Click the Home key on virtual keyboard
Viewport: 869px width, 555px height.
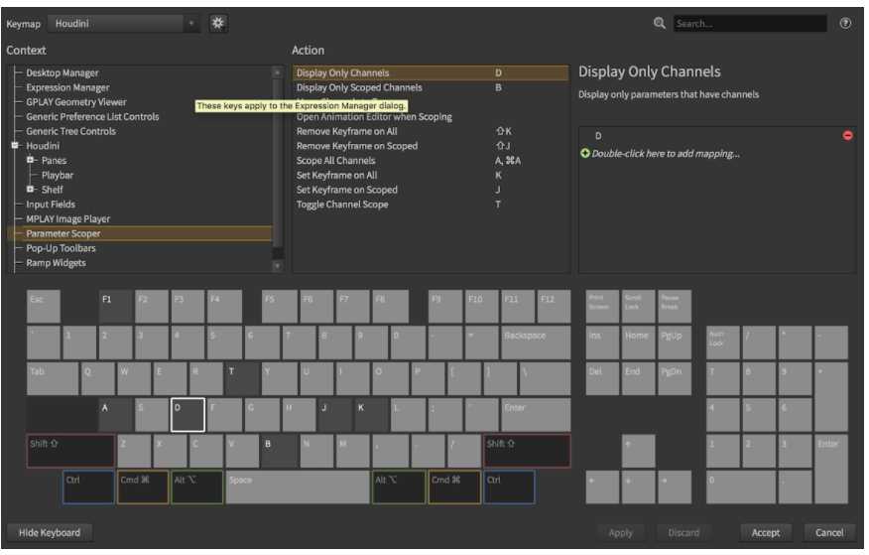639,343
